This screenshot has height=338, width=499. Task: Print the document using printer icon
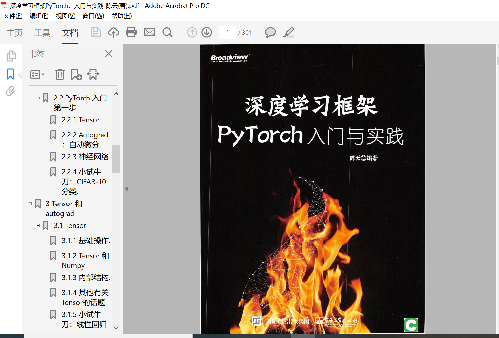(x=131, y=32)
